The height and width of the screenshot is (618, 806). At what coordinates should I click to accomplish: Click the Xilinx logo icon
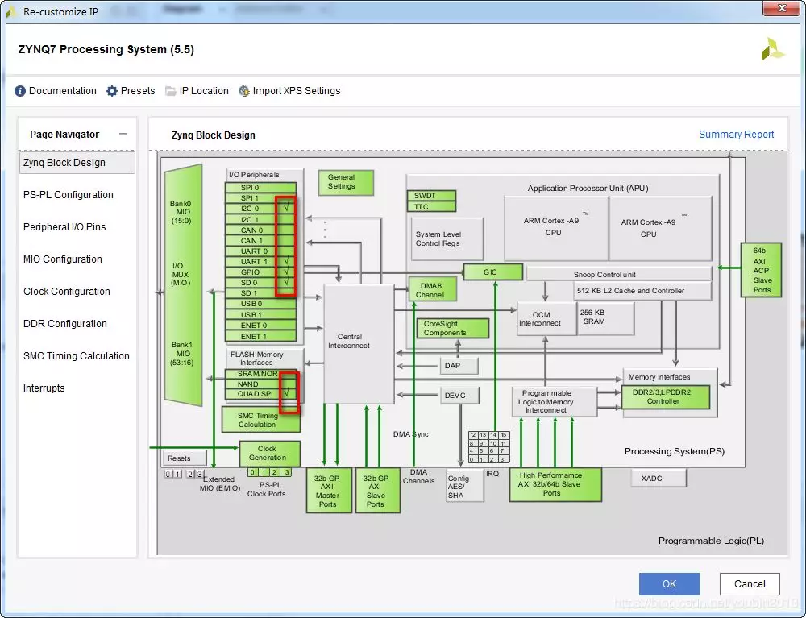pyautogui.click(x=773, y=49)
